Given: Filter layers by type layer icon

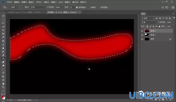Looking at the screenshot, I should (x=163, y=18).
